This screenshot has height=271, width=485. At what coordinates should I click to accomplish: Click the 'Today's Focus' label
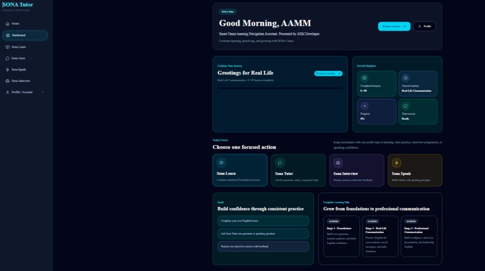tap(220, 140)
